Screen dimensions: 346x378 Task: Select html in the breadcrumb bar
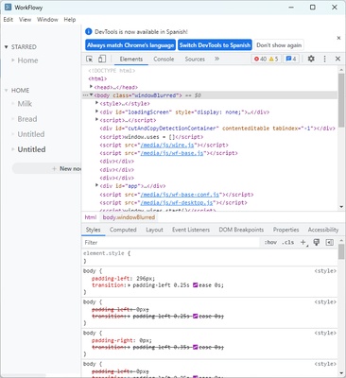91,217
